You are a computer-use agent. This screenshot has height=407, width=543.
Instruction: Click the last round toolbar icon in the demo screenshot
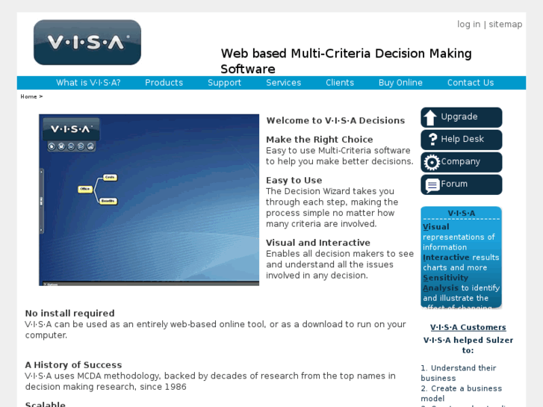[90, 146]
